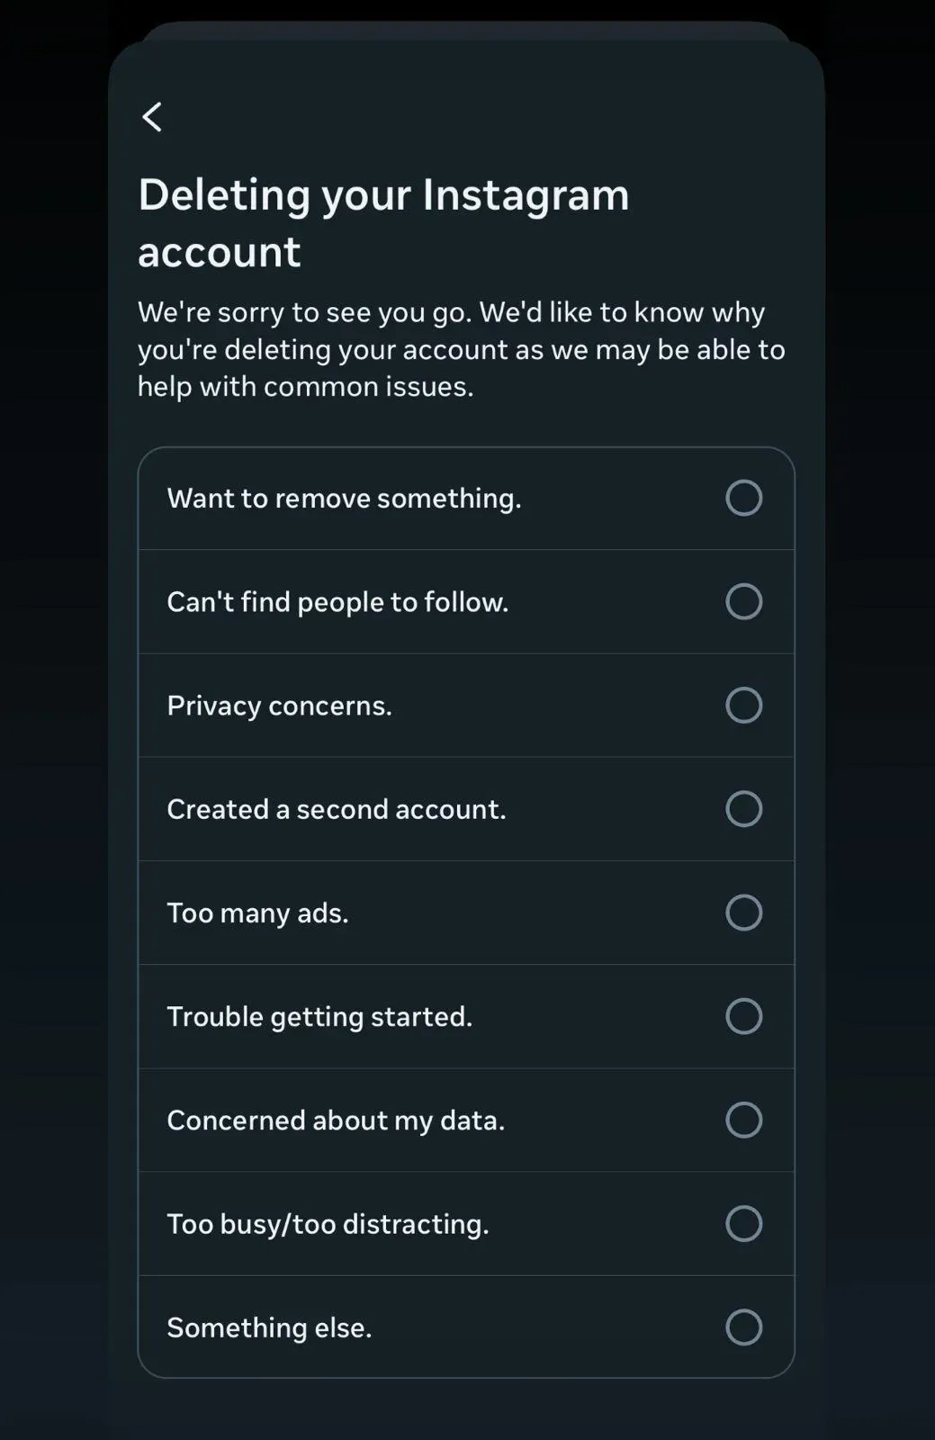The image size is (935, 1440).
Task: Click the 'Want to remove something.' label text
Action: pyautogui.click(x=344, y=499)
